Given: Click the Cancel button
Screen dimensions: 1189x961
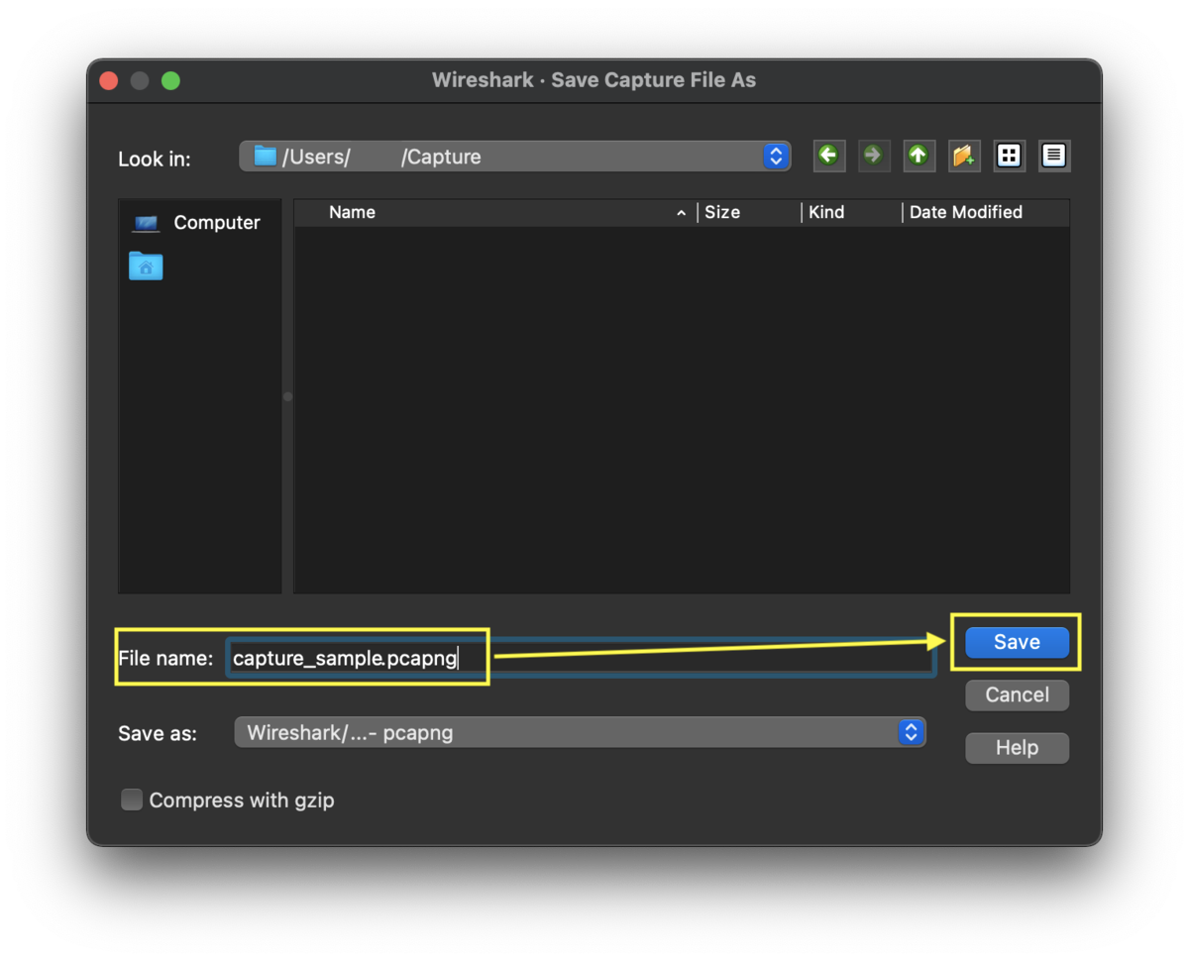Looking at the screenshot, I should [1017, 694].
